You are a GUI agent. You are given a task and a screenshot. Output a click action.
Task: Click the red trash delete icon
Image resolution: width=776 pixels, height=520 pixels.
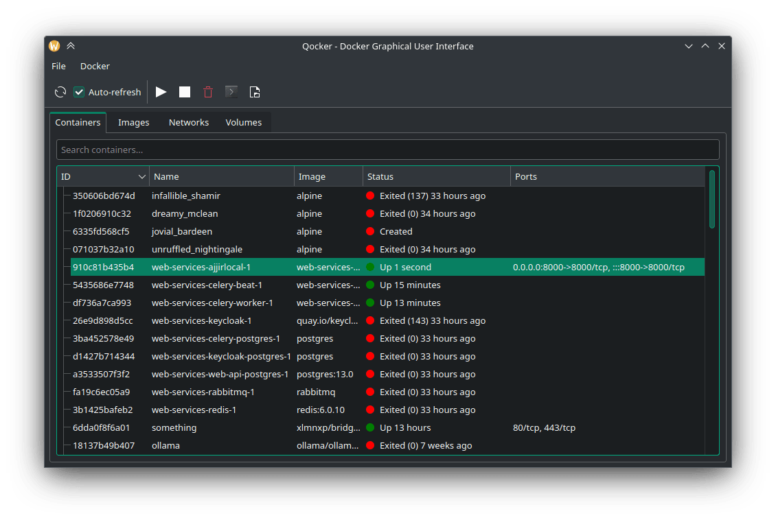[208, 92]
